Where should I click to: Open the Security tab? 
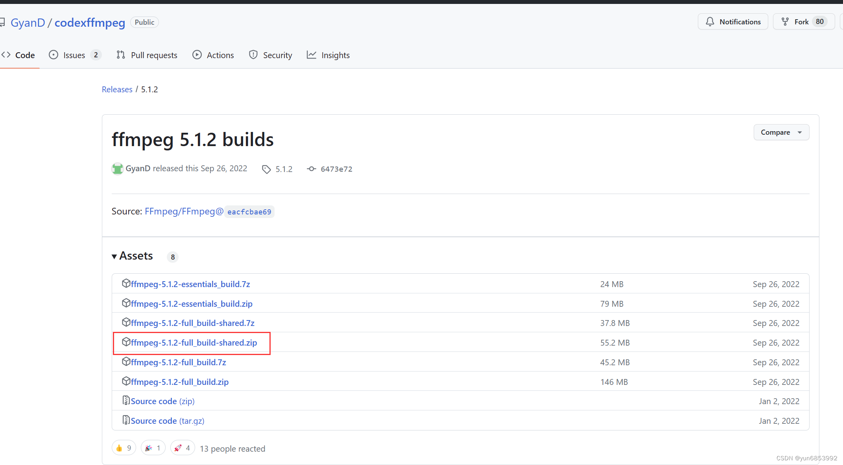(271, 55)
